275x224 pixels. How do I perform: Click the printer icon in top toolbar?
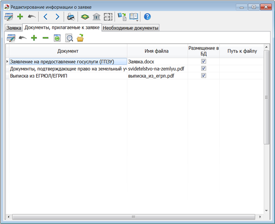(70, 17)
